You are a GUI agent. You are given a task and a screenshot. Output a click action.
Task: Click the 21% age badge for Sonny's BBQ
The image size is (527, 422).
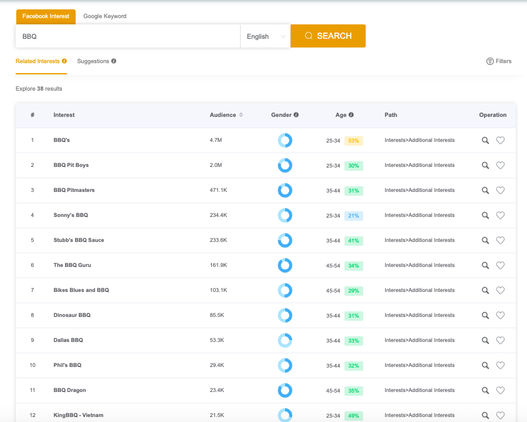tap(354, 216)
